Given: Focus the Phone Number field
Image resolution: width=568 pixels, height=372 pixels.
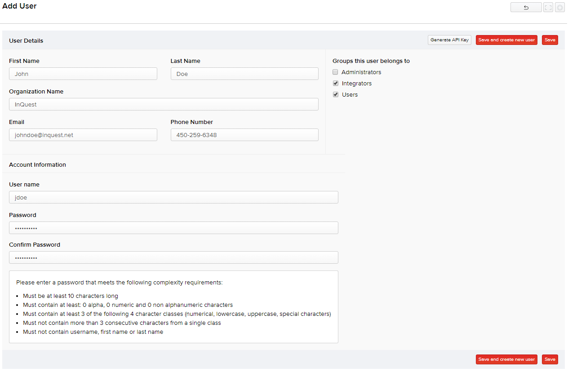Looking at the screenshot, I should coord(244,135).
